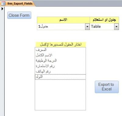Click the اختار الحقول لتصديرها لإكسل label

[x=61, y=44]
